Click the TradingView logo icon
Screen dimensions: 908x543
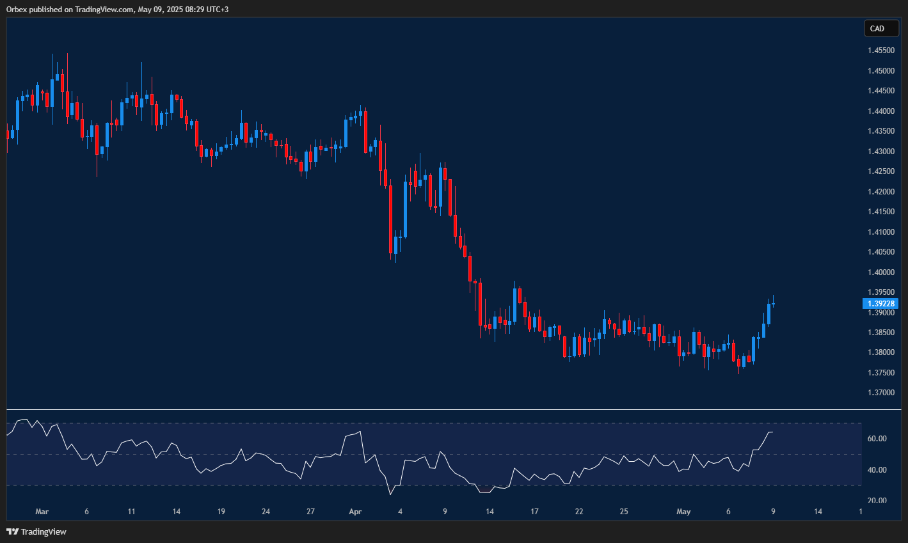pos(13,531)
